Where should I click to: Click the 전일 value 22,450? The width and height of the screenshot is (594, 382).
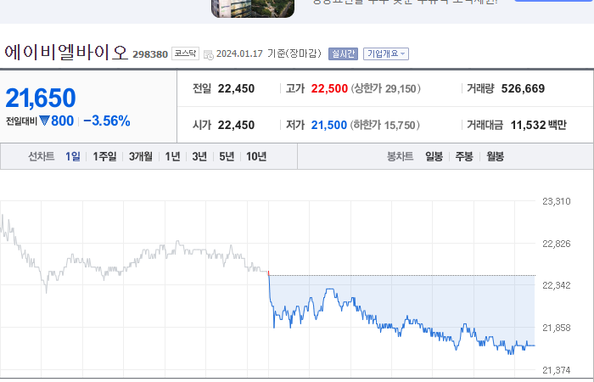236,88
